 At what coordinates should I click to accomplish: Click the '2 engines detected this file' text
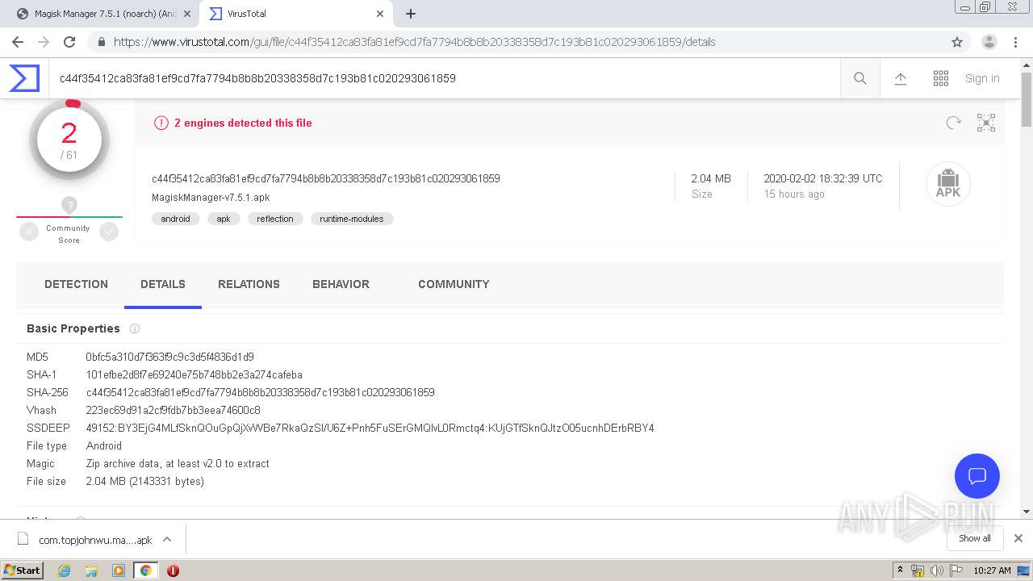tap(243, 123)
